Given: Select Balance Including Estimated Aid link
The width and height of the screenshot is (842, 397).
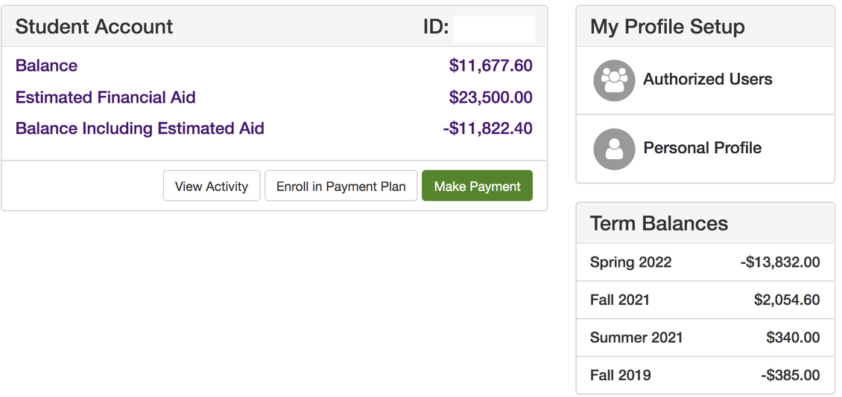Looking at the screenshot, I should click(139, 129).
